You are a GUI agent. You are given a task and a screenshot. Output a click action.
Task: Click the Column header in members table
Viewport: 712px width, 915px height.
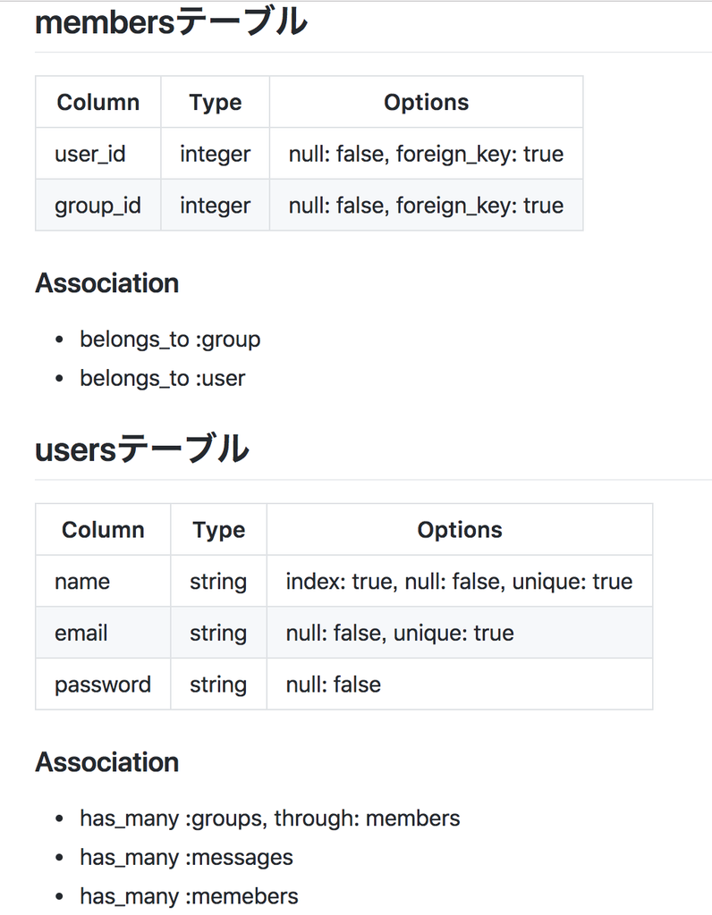98,102
